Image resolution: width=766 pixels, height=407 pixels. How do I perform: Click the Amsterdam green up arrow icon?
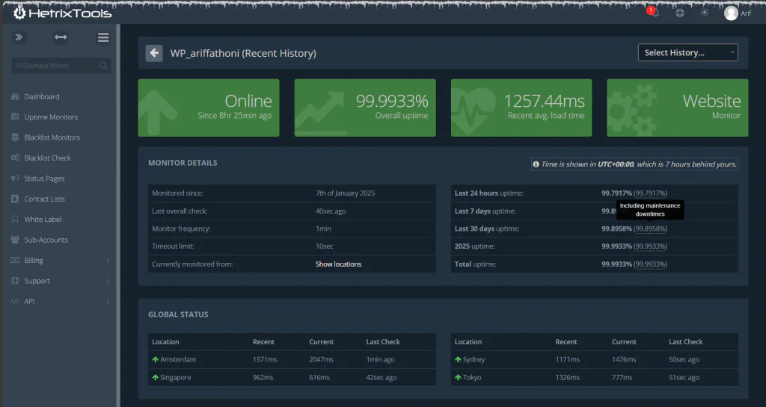point(156,359)
